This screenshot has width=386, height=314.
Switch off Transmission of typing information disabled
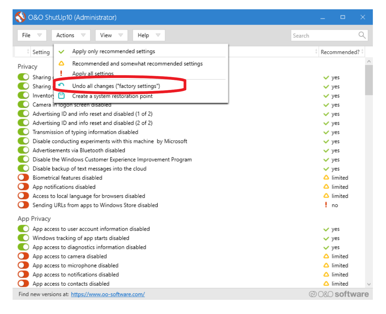tap(23, 132)
